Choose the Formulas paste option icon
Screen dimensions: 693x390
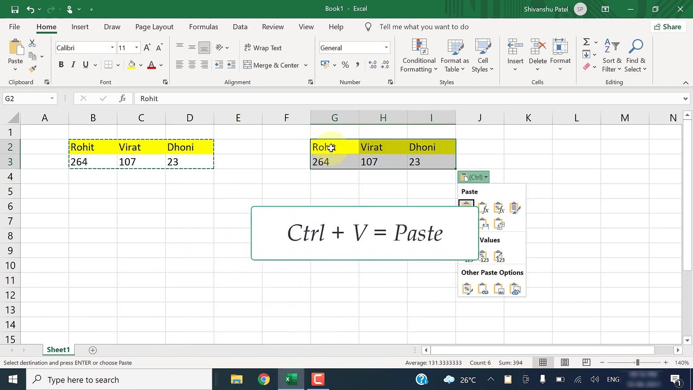point(483,209)
